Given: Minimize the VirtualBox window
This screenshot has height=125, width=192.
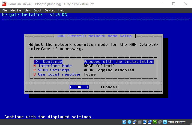Looking at the screenshot, I should coord(162,4).
